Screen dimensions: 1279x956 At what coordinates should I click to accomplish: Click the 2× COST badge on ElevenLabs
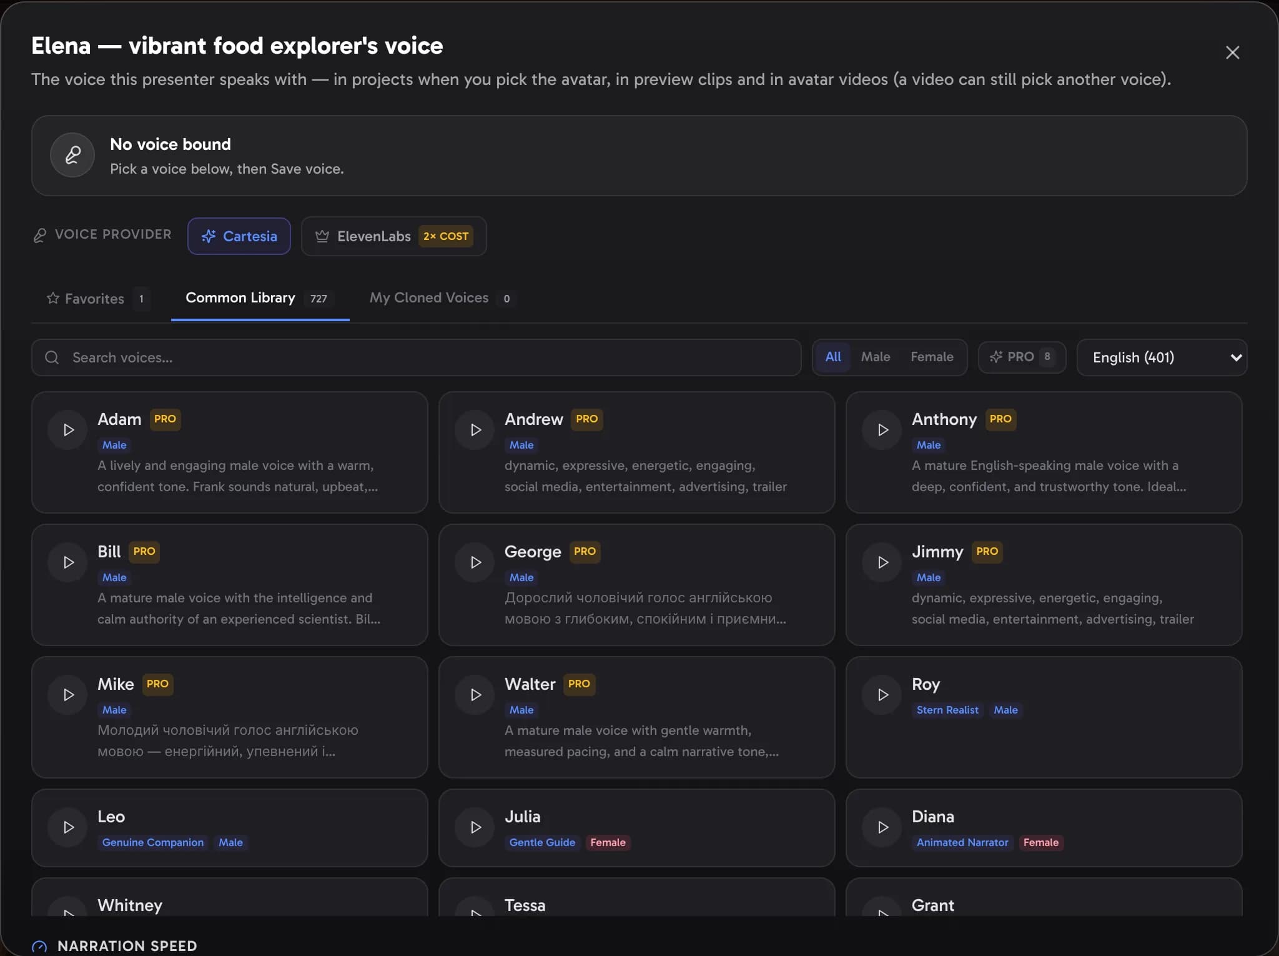click(446, 236)
